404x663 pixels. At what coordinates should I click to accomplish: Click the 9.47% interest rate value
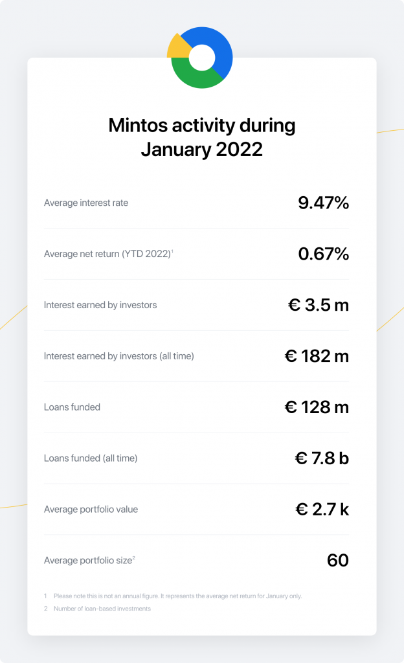[323, 203]
